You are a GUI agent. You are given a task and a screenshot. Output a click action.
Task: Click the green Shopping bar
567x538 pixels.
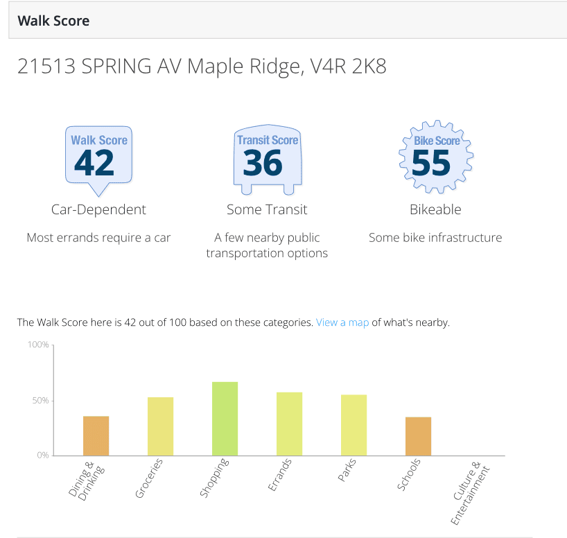225,419
